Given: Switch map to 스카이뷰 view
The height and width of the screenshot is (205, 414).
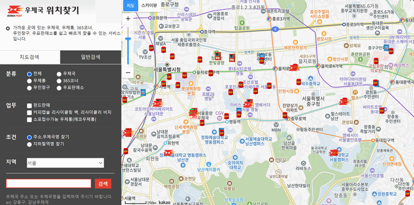Looking at the screenshot, I should (x=150, y=5).
